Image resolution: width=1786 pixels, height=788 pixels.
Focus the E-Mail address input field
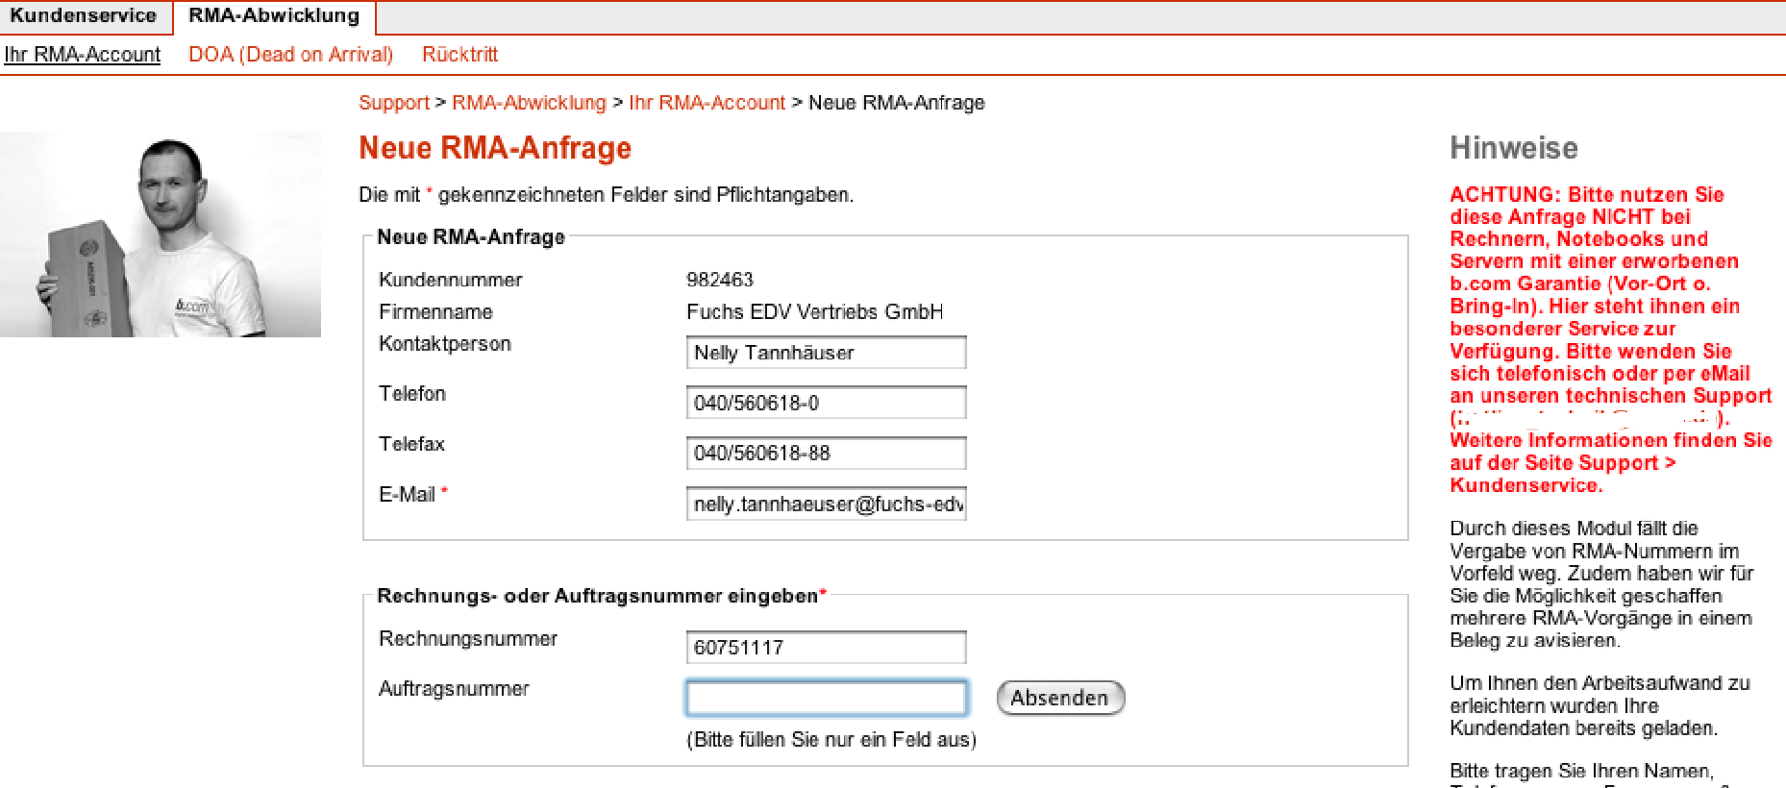tap(826, 504)
